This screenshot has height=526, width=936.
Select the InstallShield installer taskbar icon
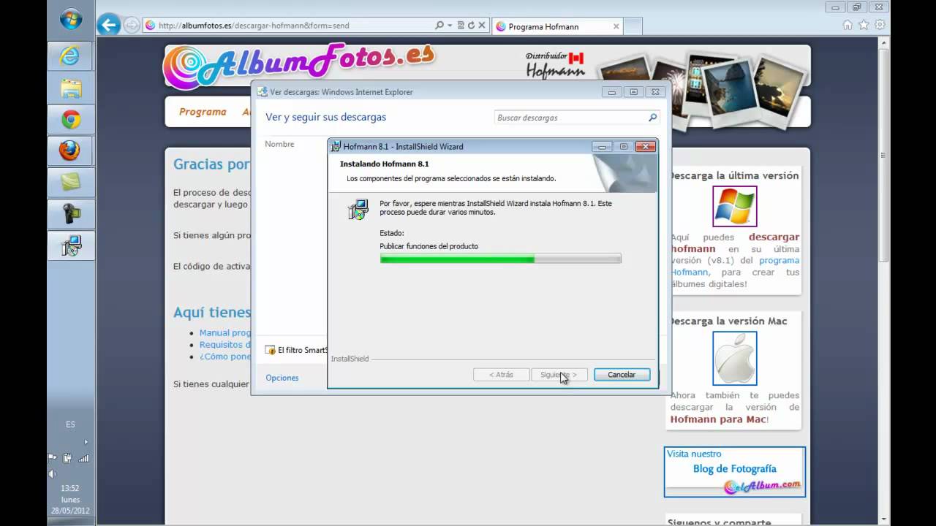[71, 245]
